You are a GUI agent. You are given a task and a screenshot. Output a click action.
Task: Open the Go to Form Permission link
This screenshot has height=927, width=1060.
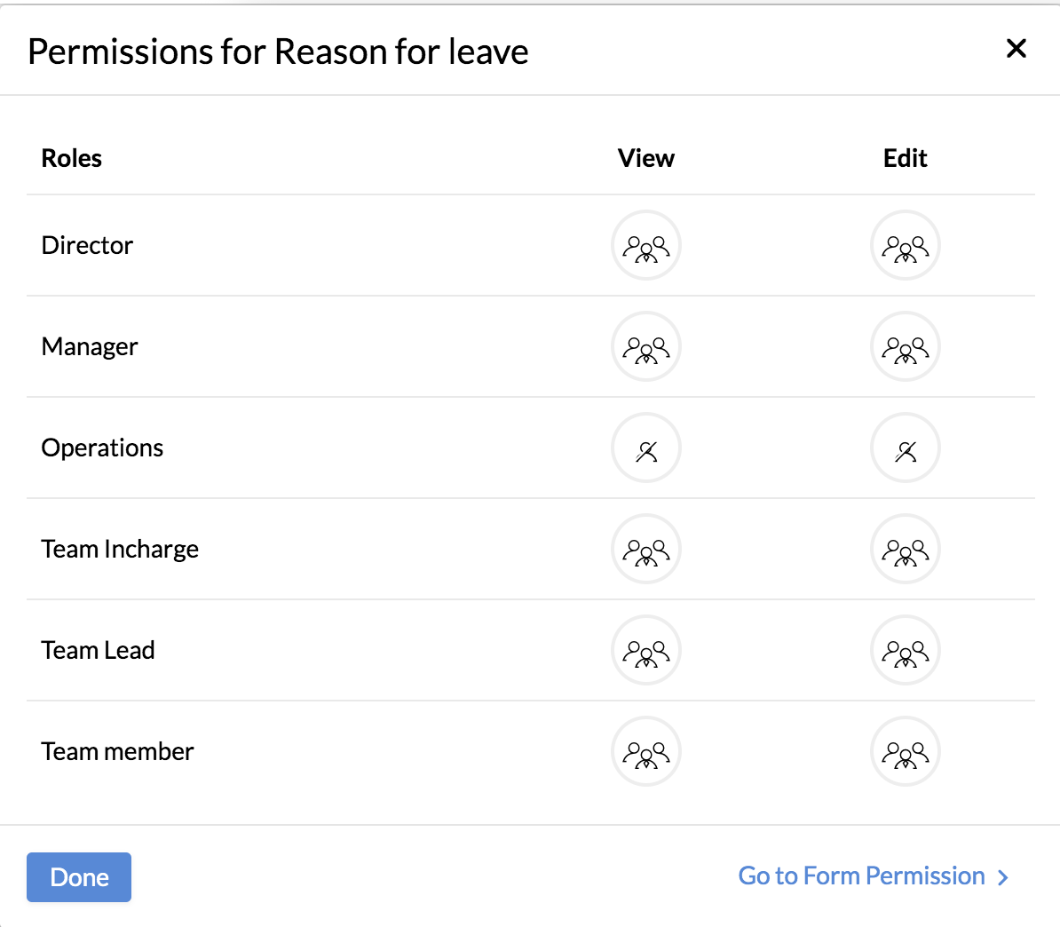(x=861, y=876)
